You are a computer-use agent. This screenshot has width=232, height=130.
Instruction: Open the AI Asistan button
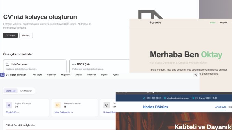[x=26, y=35]
